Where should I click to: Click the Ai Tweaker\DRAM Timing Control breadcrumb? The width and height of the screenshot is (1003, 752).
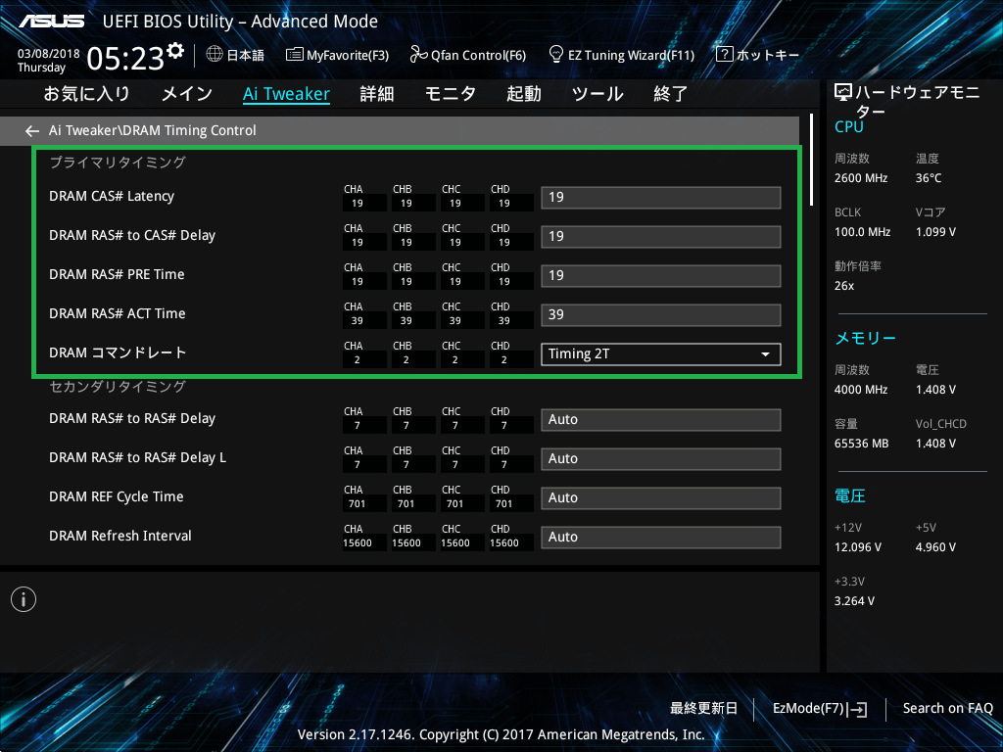coord(152,130)
